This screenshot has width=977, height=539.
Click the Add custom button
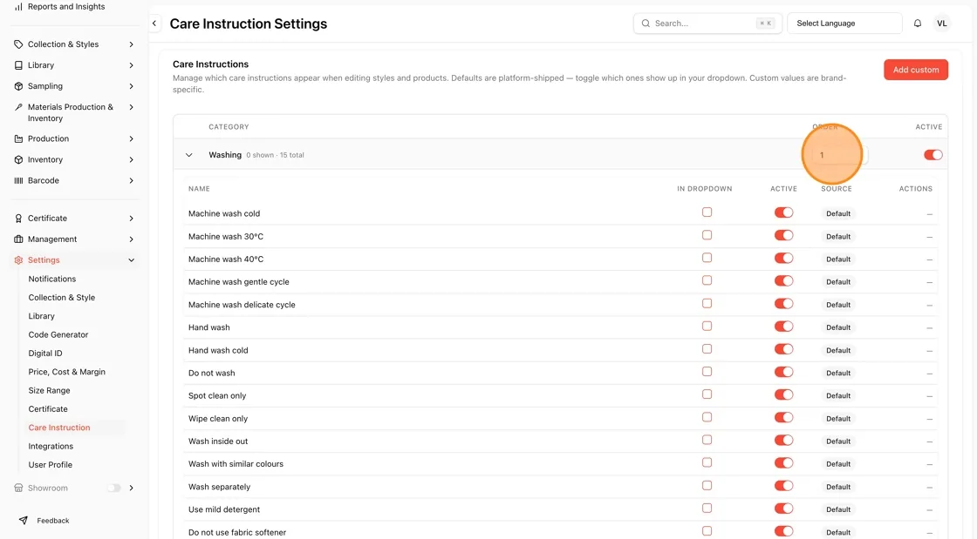point(916,70)
